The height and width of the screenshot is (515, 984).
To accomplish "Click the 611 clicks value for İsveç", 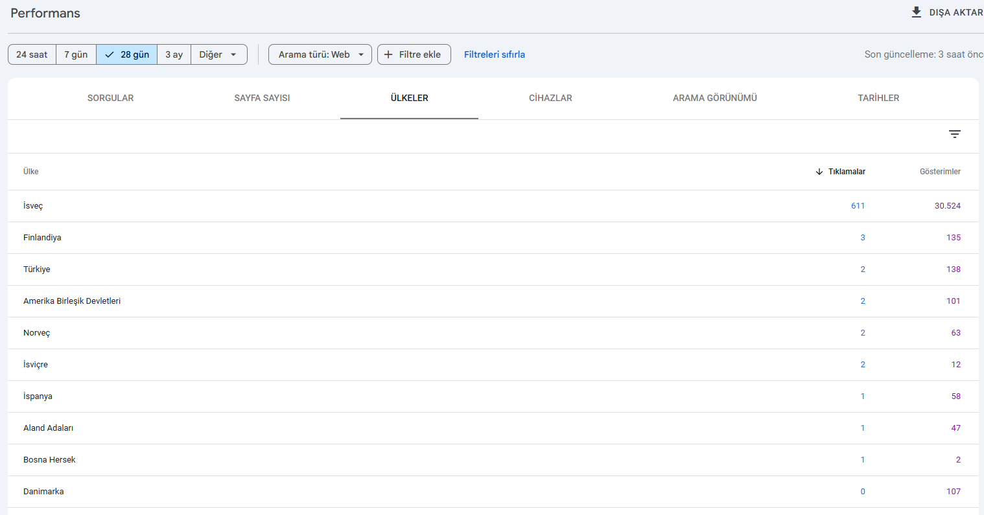I will 858,206.
